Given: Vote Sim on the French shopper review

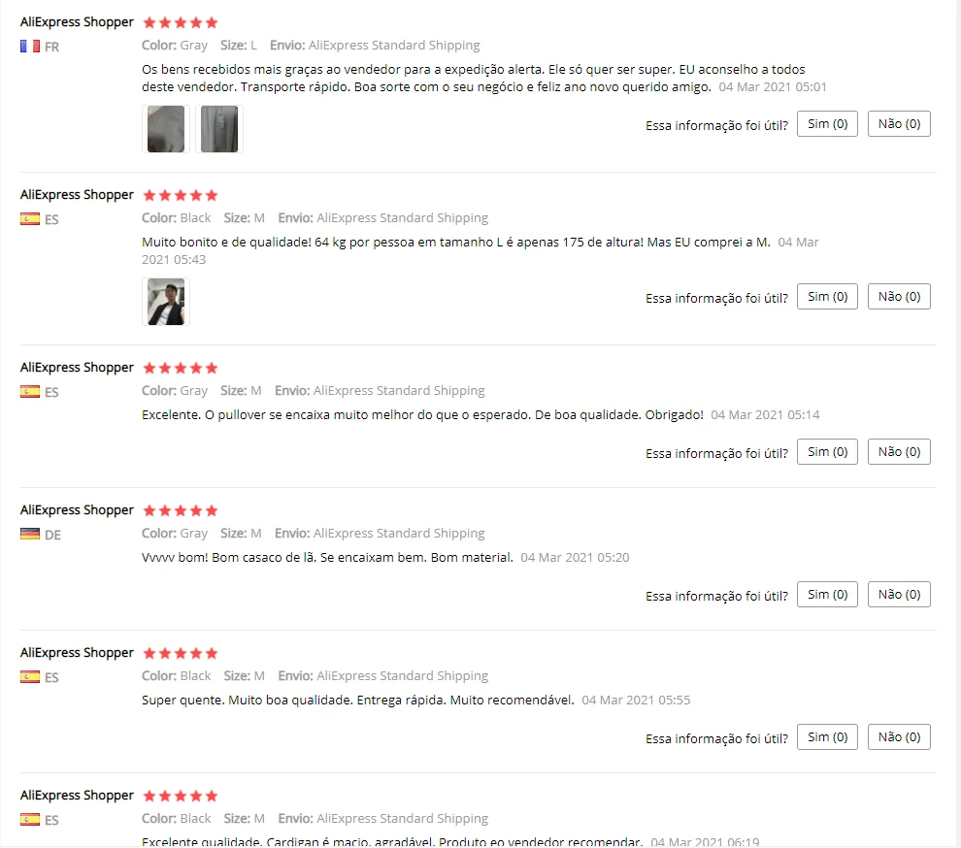Looking at the screenshot, I should (827, 124).
